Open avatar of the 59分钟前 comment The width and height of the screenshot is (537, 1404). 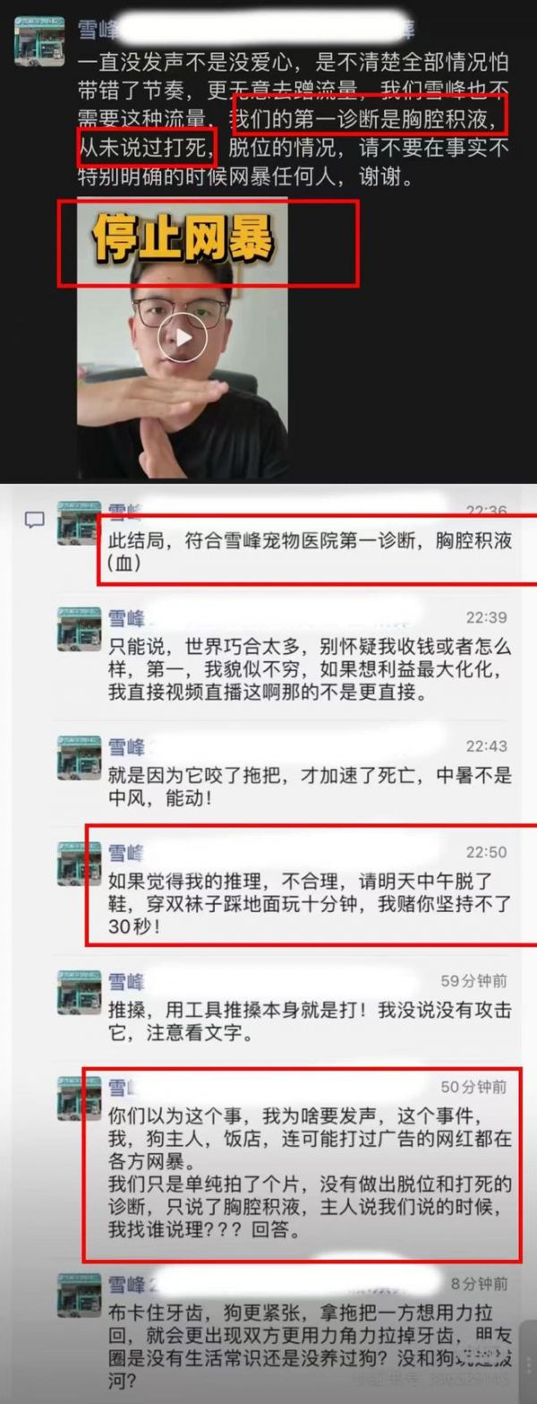[80, 991]
